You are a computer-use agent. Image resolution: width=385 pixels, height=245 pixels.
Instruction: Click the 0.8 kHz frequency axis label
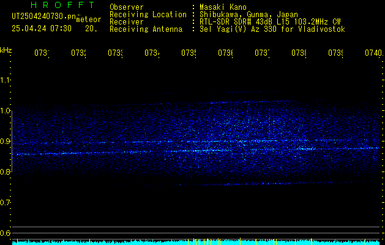coord(5,171)
